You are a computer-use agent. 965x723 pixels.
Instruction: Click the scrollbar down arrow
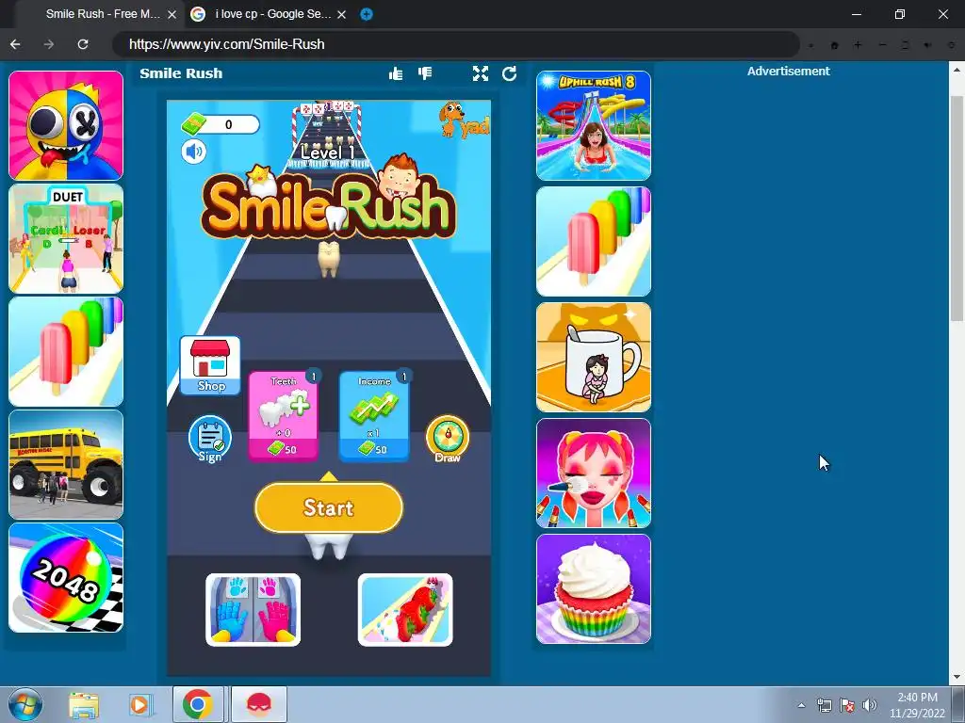[x=957, y=678]
